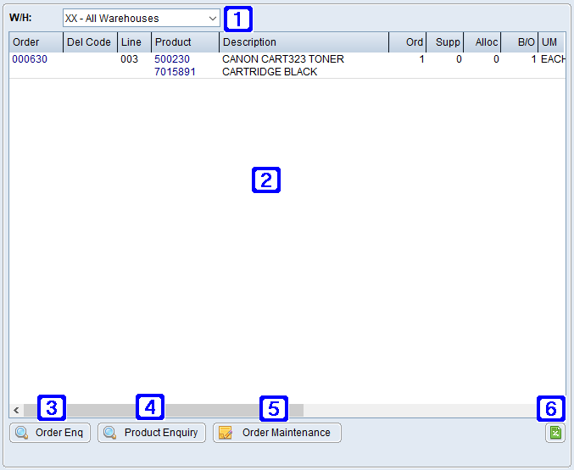Select the Supp column header
574x470 pixels.
(445, 42)
